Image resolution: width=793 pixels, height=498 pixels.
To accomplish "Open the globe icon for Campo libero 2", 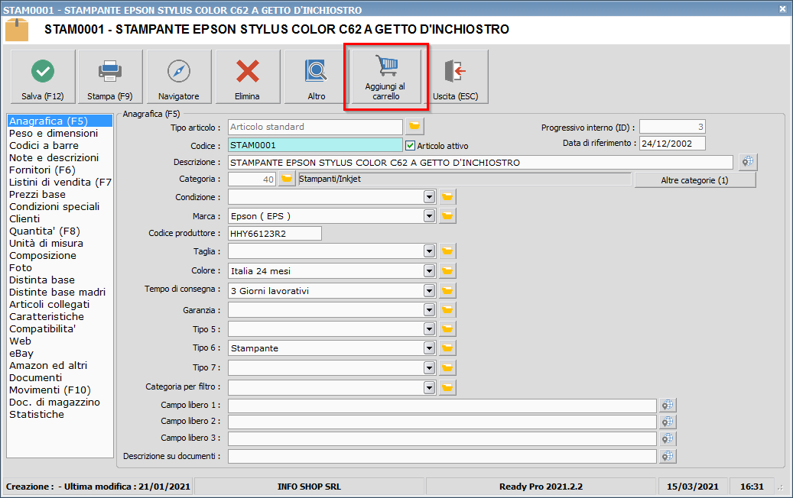I will point(668,422).
